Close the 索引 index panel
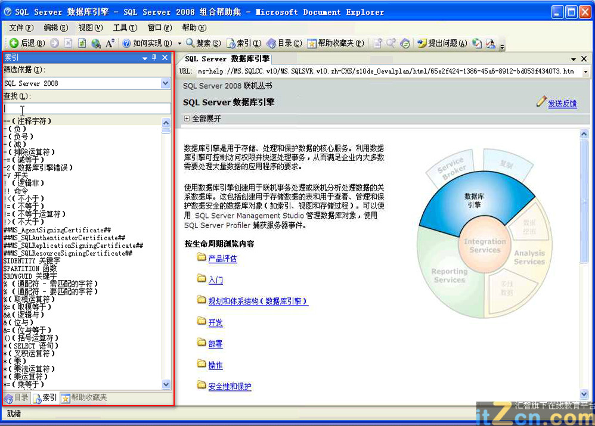595x426 pixels. click(x=165, y=58)
